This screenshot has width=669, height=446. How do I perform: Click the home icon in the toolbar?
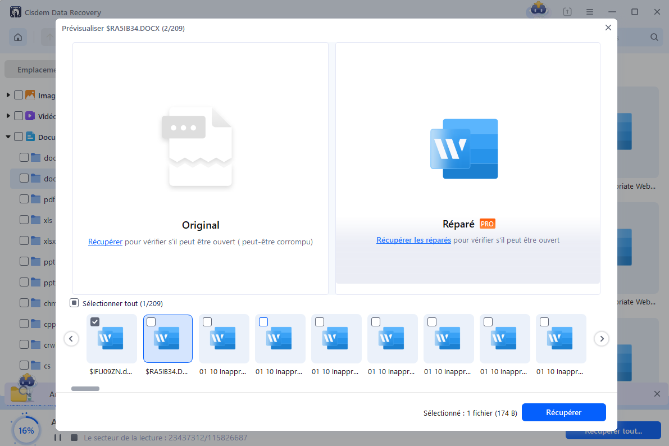(18, 38)
